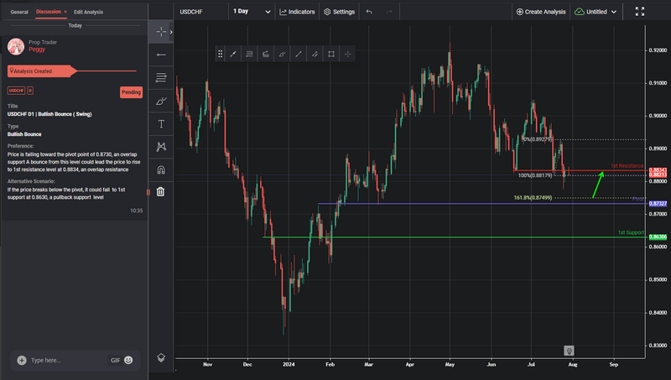Close the Discussion tab
Screen dimensions: 671x380
[65, 12]
